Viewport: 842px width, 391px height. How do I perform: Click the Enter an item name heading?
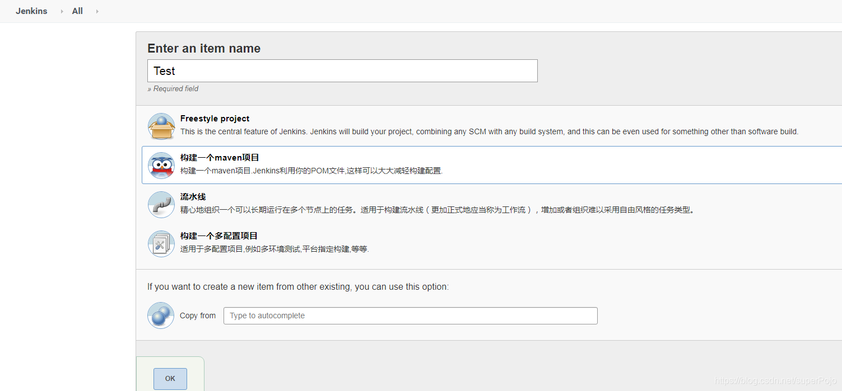(x=204, y=48)
